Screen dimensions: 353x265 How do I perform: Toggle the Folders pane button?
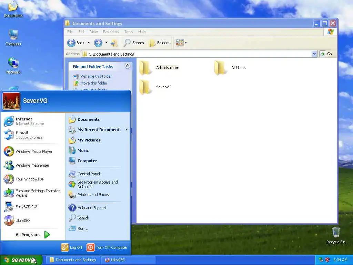(x=159, y=43)
